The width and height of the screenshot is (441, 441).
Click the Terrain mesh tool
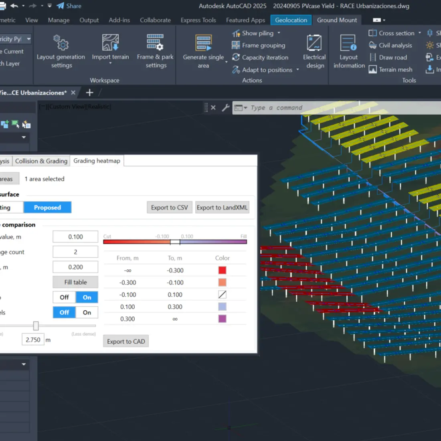click(390, 69)
